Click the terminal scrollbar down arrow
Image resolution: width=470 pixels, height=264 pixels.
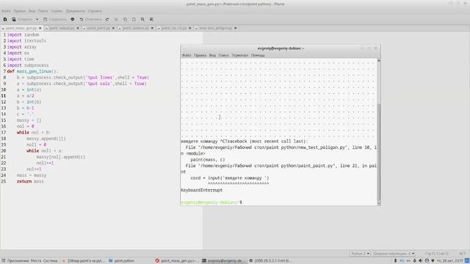pyautogui.click(x=379, y=204)
